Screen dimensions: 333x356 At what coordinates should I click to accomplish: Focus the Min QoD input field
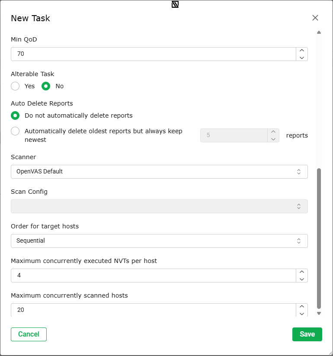[154, 54]
